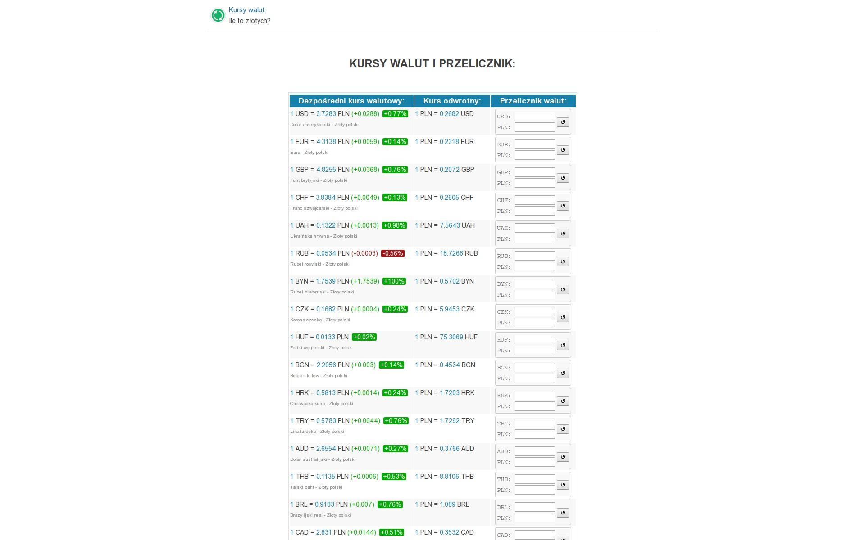
Task: Focus the PLN field under EUR
Action: point(535,155)
